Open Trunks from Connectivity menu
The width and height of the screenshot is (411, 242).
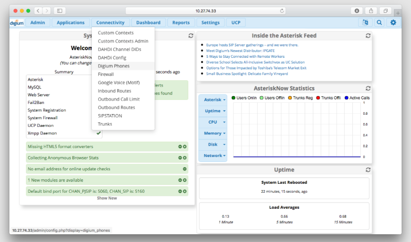tap(123, 124)
